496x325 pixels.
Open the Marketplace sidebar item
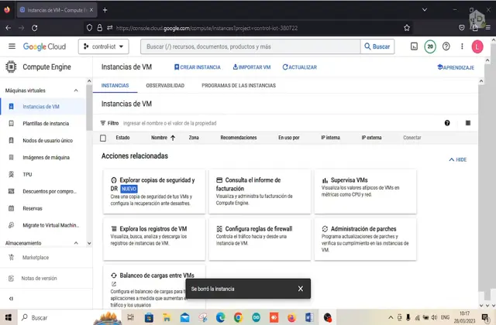pyautogui.click(x=35, y=257)
